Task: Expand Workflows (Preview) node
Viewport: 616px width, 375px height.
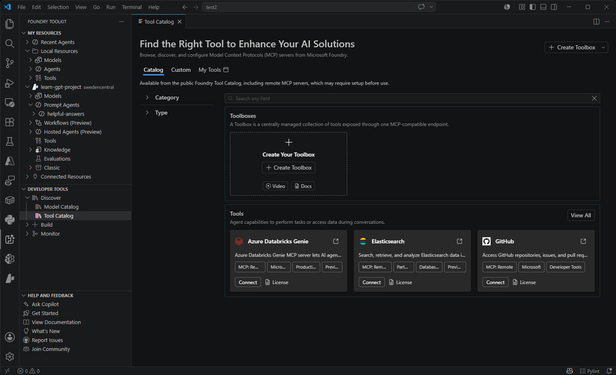Action: point(31,123)
